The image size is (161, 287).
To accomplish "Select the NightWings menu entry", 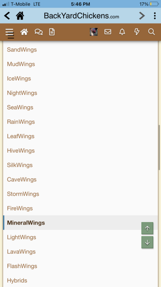I will (x=22, y=93).
